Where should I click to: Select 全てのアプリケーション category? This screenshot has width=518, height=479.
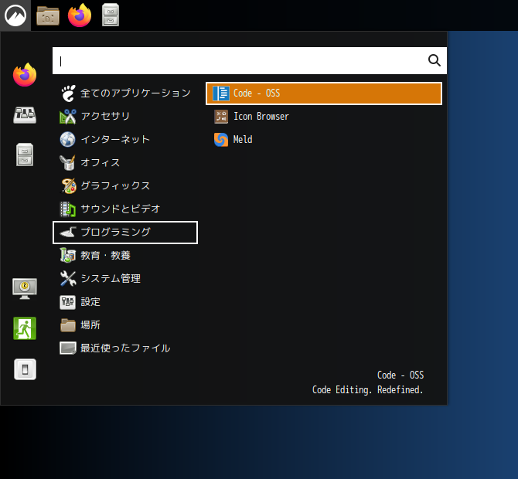[125, 93]
